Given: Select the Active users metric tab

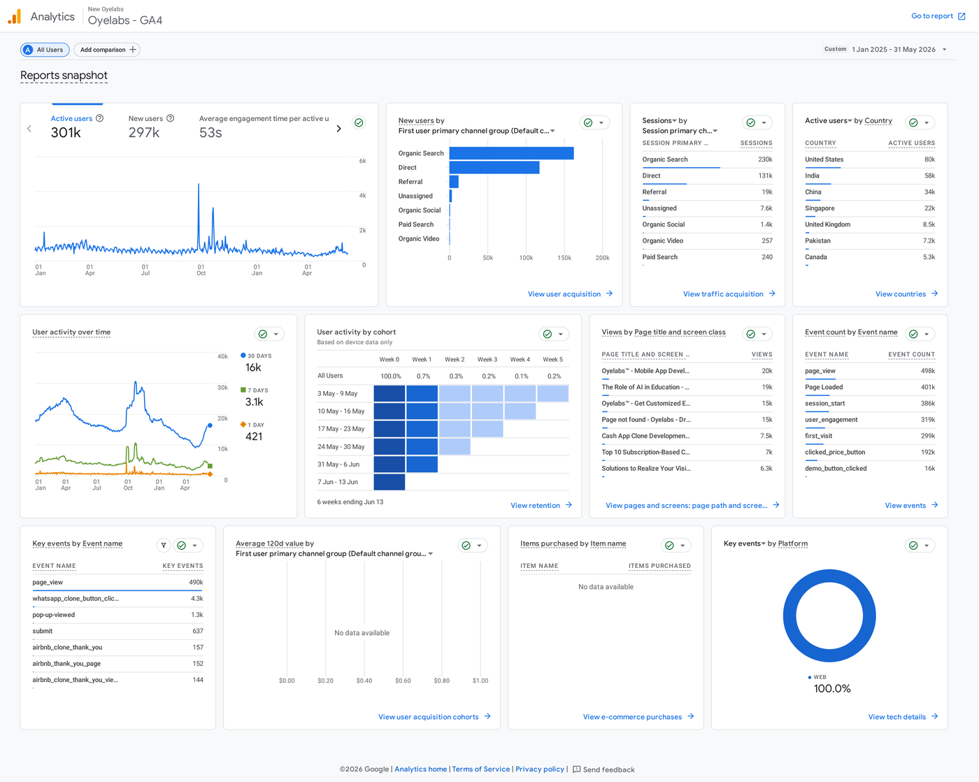Looking at the screenshot, I should coord(77,126).
